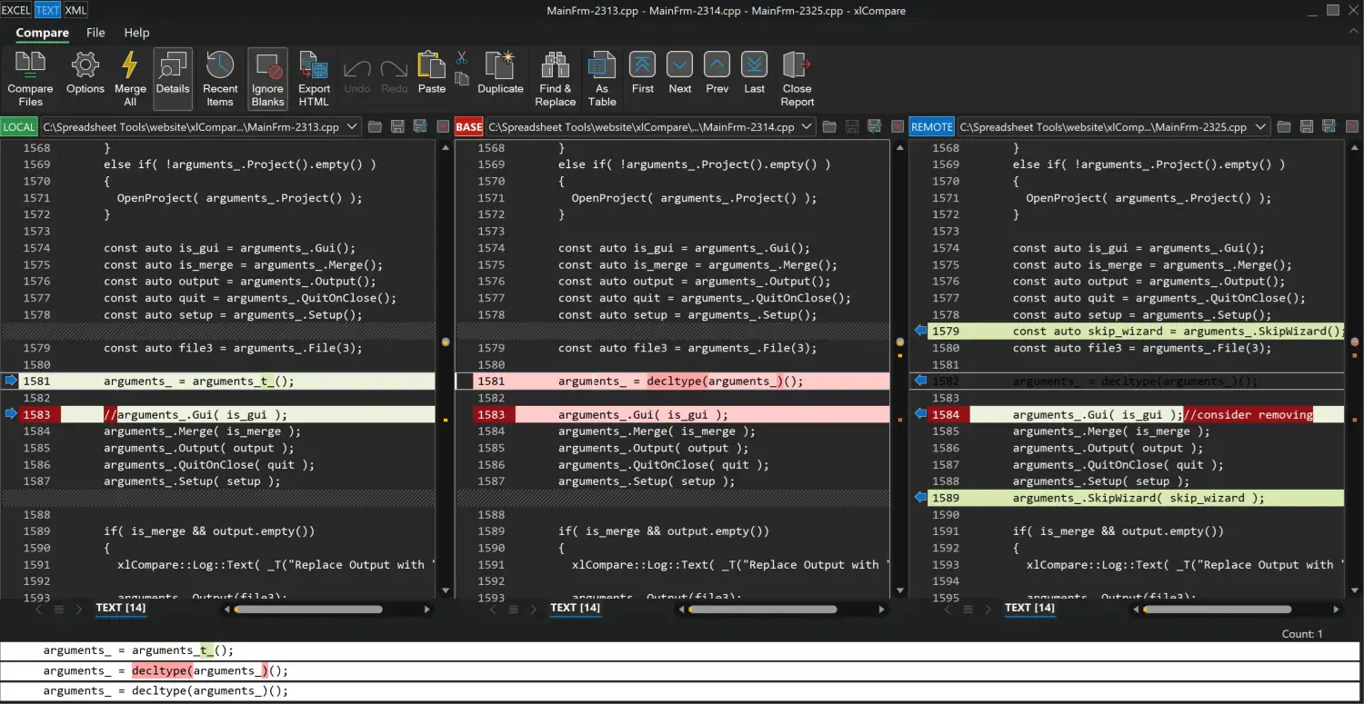Click the Close Report button
This screenshot has width=1364, height=704.
(797, 77)
